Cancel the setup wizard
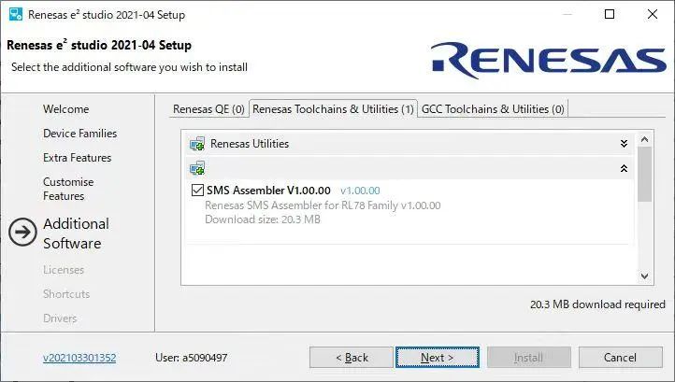This screenshot has width=675, height=382. (x=620, y=358)
